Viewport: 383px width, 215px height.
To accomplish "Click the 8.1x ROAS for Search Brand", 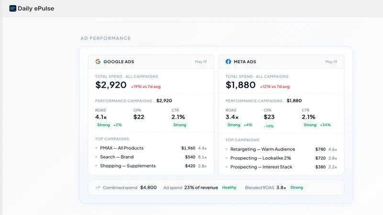I will (x=202, y=157).
